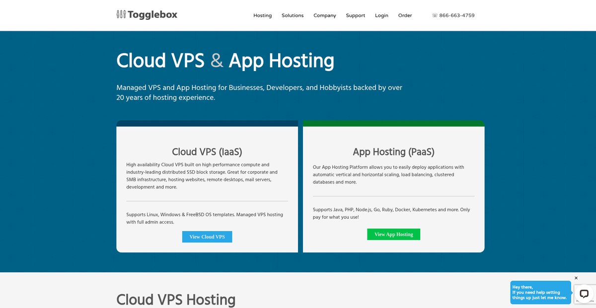The width and height of the screenshot is (596, 308).
Task: Click the Cloud VPS & App Hosting headline
Action: (x=225, y=61)
